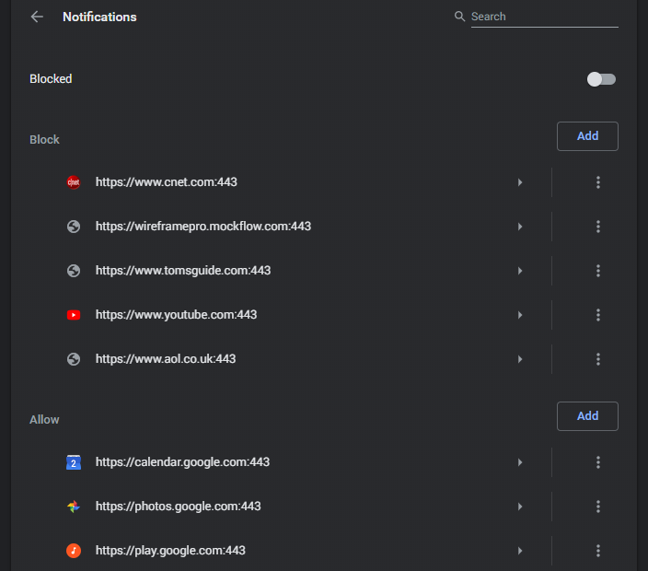Open more actions for calendar.google.com
Viewport: 648px width, 571px height.
(598, 462)
